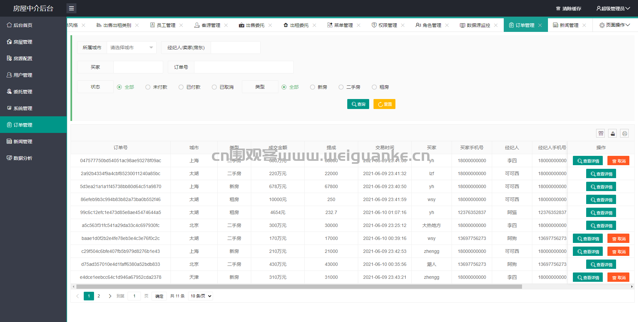Click the horizontal table scrollbar
The height and width of the screenshot is (322, 638).
(299, 286)
